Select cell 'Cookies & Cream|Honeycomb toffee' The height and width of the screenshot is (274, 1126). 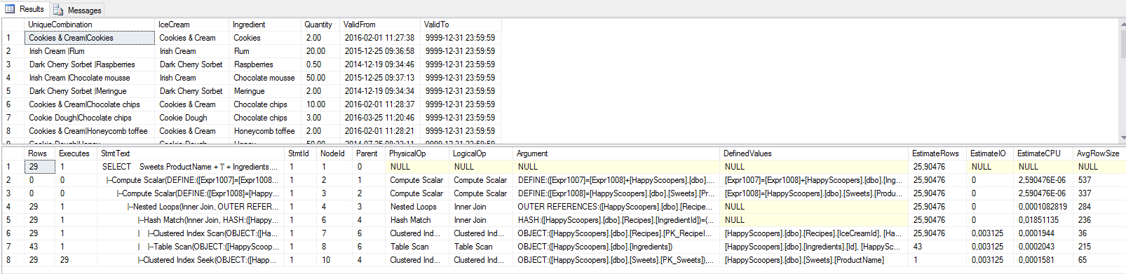[x=90, y=131]
